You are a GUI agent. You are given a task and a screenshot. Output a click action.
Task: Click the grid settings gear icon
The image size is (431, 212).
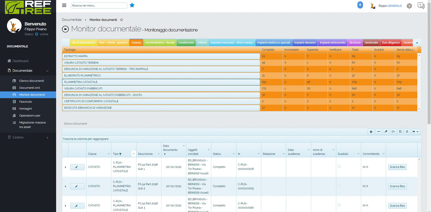(371, 132)
